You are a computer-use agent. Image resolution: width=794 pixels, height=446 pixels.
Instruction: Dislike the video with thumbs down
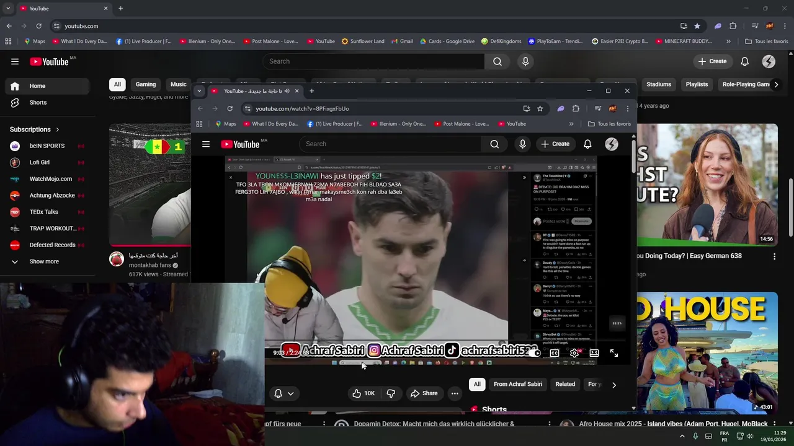(391, 393)
